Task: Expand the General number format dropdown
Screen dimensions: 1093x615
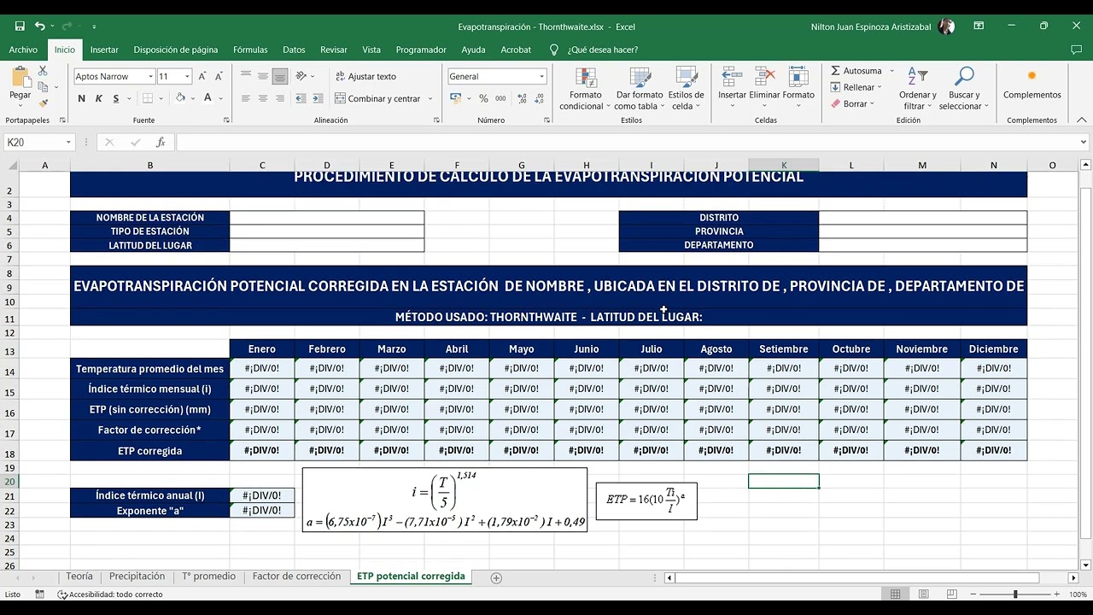Action: pyautogui.click(x=541, y=76)
